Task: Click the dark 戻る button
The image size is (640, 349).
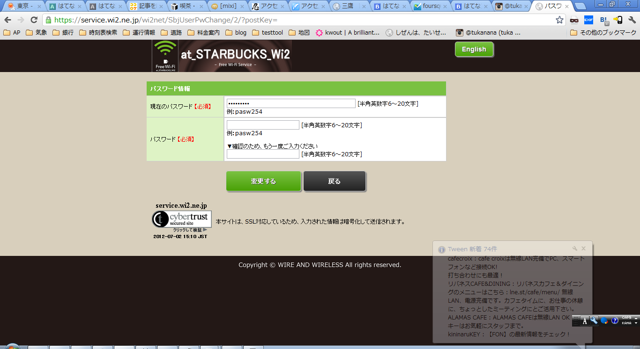Action: (335, 181)
